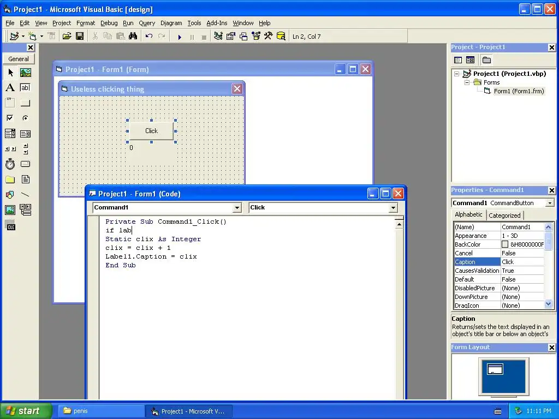Image resolution: width=559 pixels, height=419 pixels.
Task: Select the ListBox control in the toolbox
Action: 25,134
